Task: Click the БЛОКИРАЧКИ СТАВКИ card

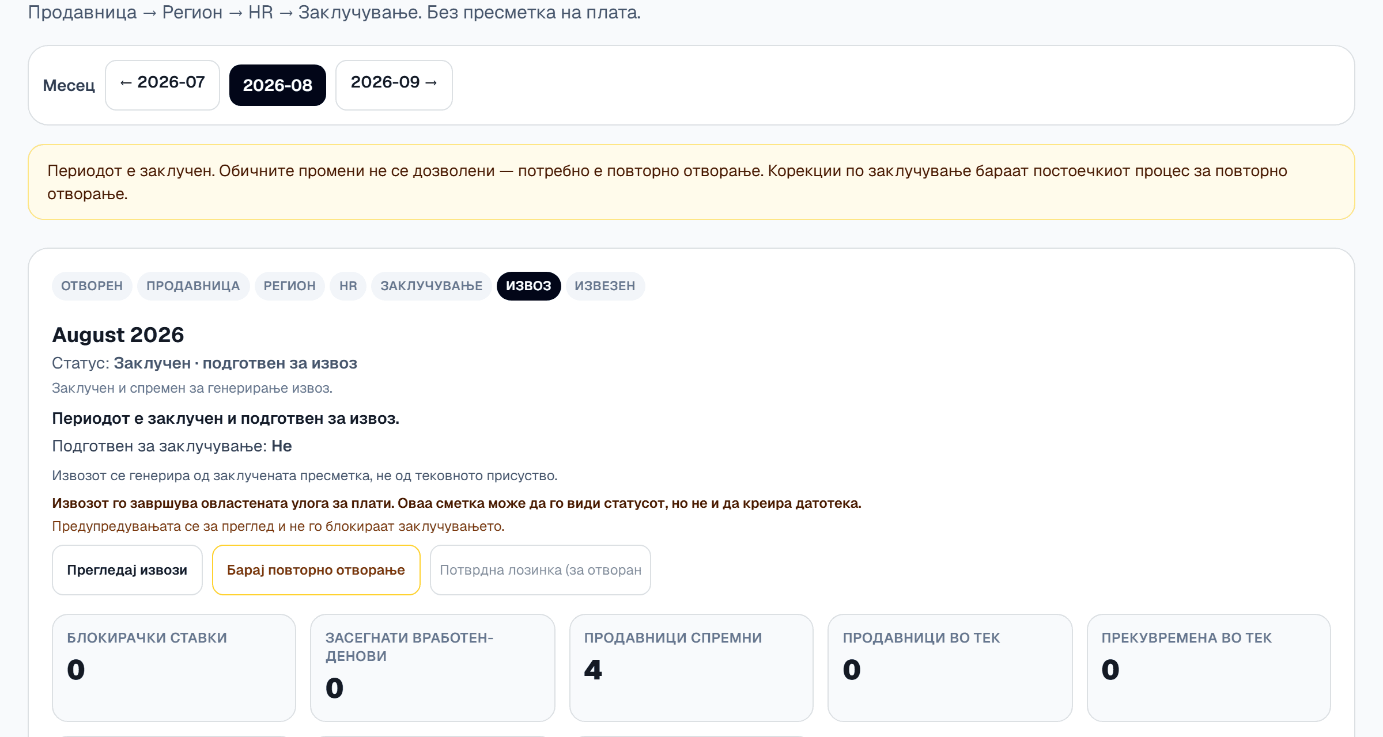Action: click(173, 667)
